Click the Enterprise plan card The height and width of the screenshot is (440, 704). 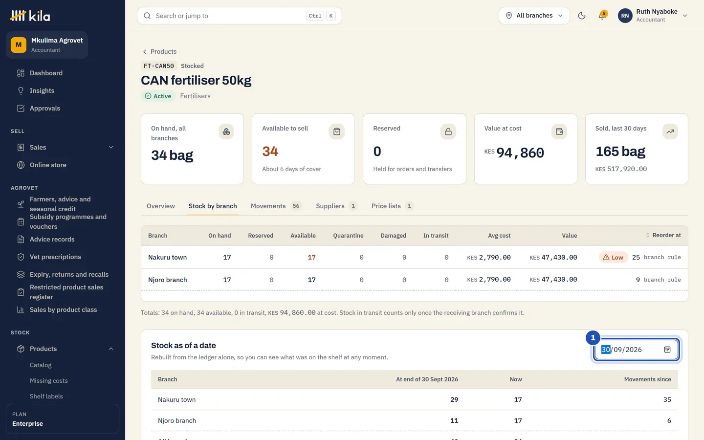click(x=63, y=419)
